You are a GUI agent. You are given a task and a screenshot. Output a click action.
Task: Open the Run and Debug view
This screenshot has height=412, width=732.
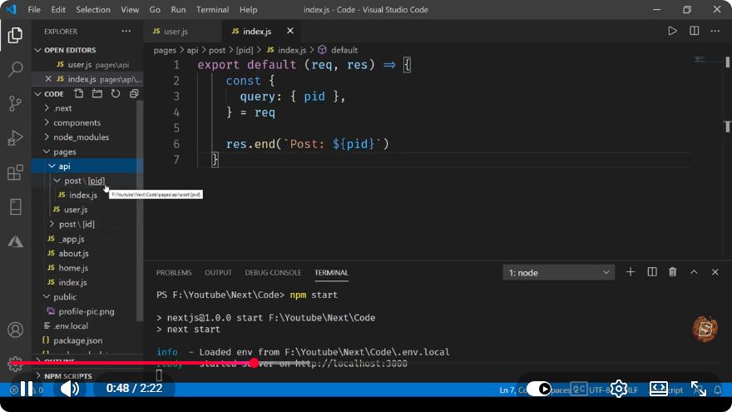[16, 138]
